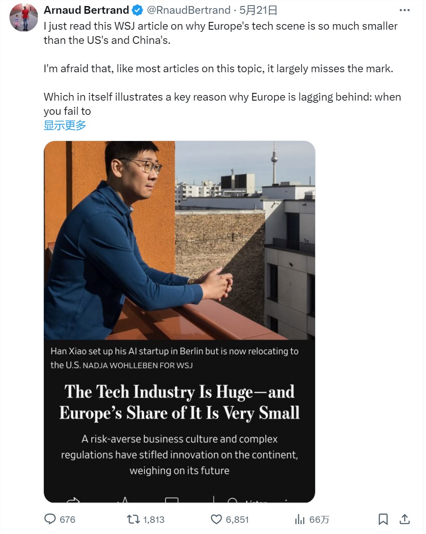Open Arnaud Bertrand's profile avatar
The width and height of the screenshot is (426, 534).
[x=24, y=18]
